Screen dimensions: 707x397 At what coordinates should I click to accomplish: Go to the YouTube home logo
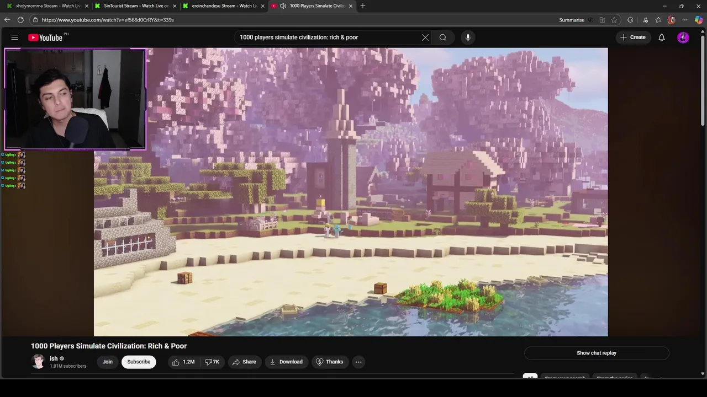45,37
